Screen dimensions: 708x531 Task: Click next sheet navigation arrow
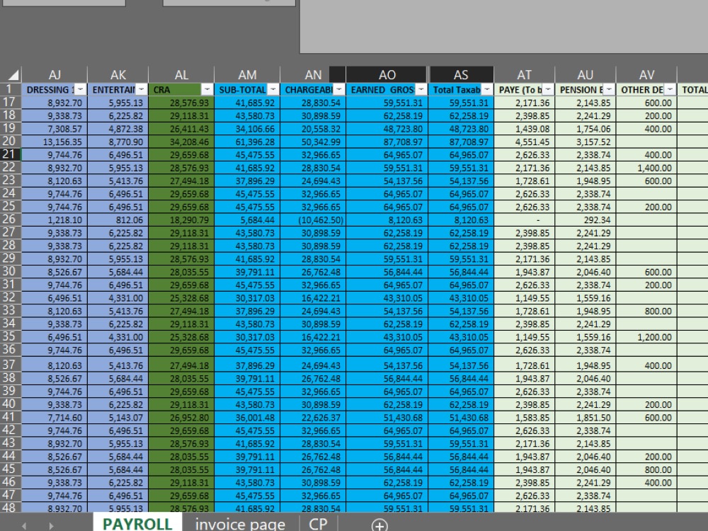coord(51,526)
